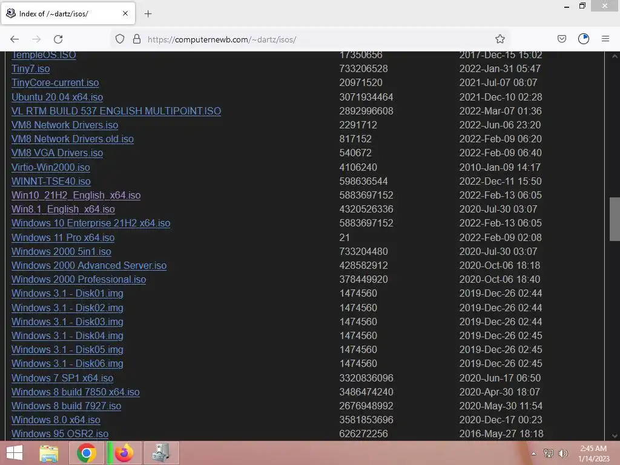Open the tracking protection shield panel
The image size is (620, 465).
[120, 39]
